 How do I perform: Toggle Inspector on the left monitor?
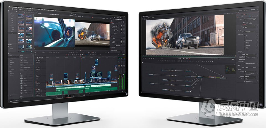pos(122,18)
